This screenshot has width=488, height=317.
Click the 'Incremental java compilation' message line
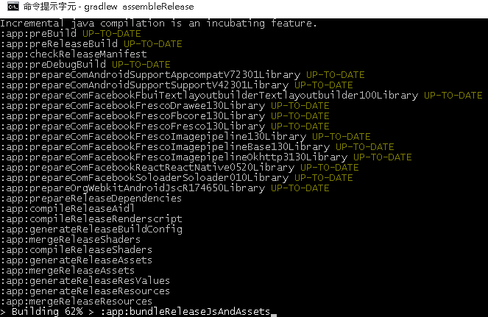point(158,24)
